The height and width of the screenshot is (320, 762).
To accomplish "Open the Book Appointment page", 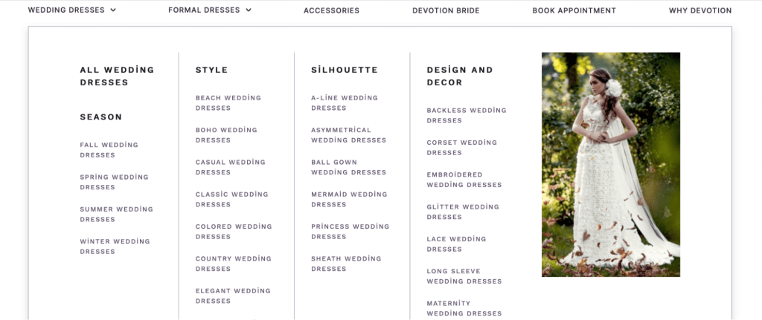I will point(574,10).
